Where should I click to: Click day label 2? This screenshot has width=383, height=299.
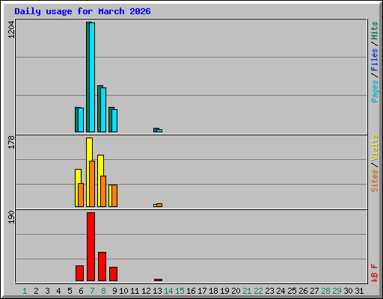tap(36, 291)
